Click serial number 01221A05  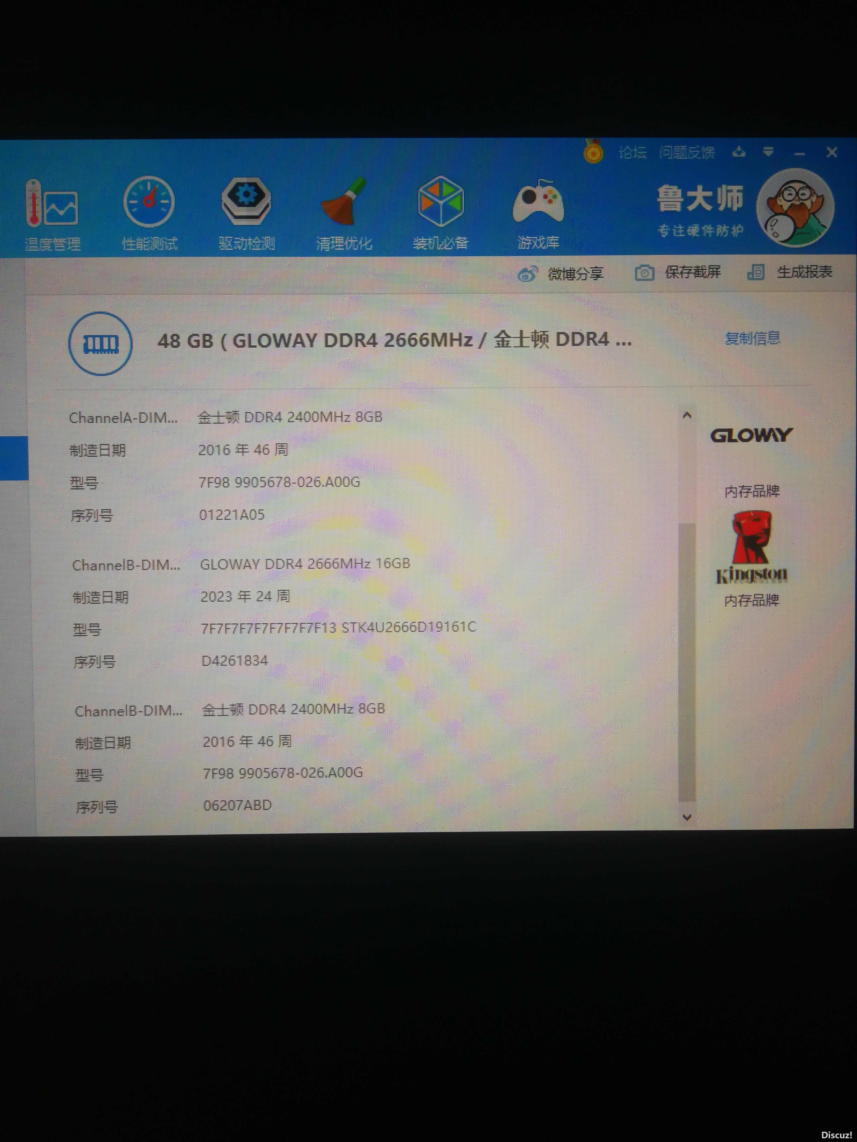point(232,515)
